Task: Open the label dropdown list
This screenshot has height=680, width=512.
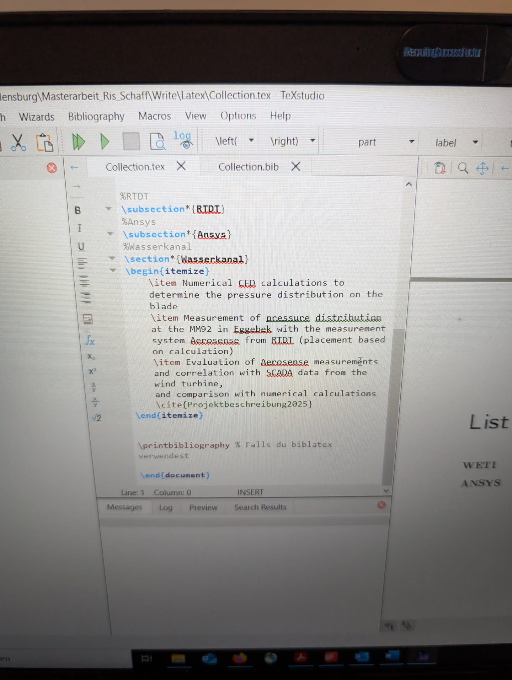Action: pyautogui.click(x=475, y=142)
